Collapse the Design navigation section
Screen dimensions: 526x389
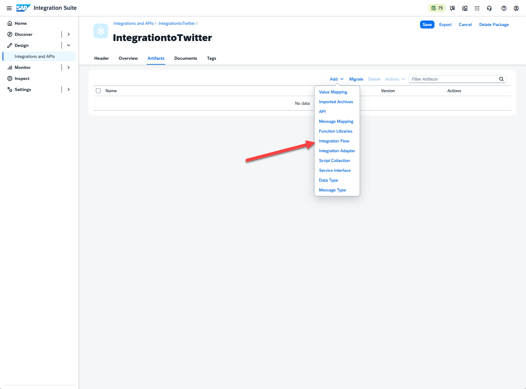point(69,45)
